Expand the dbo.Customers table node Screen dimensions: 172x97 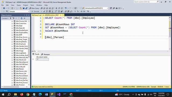click(x=12, y=23)
